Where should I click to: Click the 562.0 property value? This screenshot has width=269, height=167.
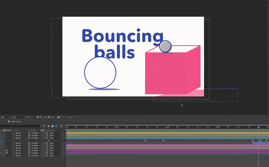coord(2,141)
